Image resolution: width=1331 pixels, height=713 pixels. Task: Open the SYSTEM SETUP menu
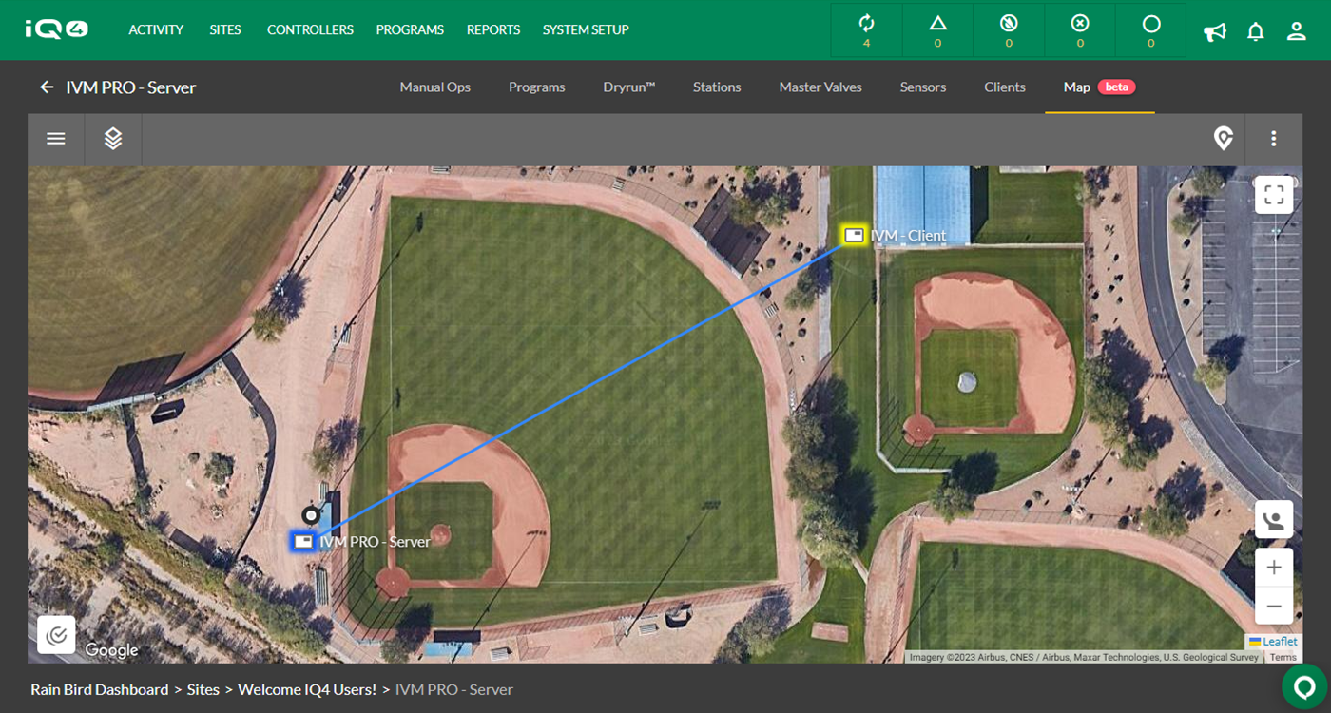point(586,30)
